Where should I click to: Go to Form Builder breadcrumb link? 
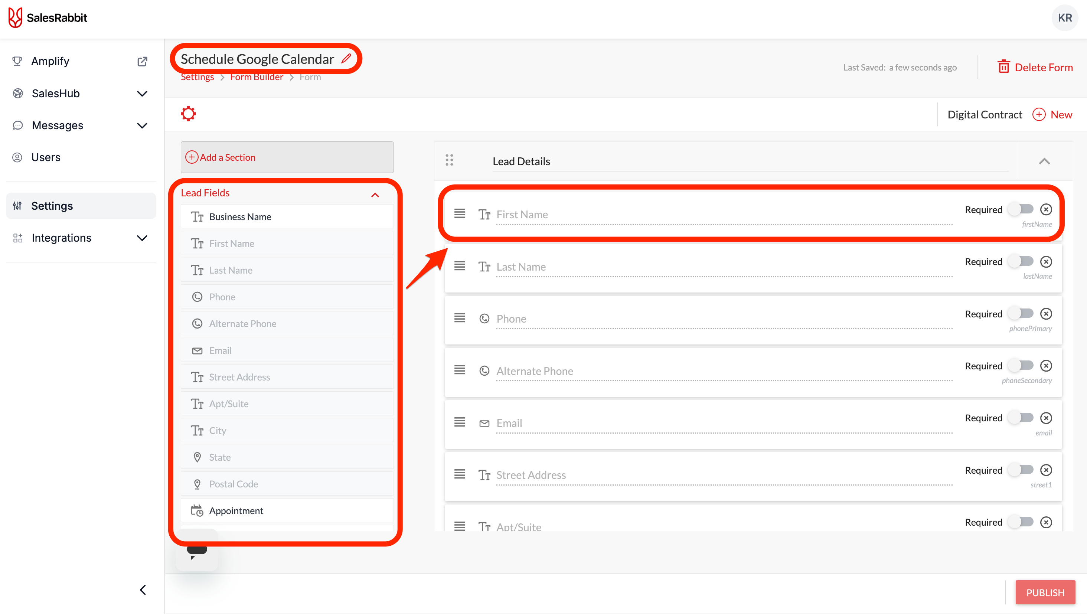(x=256, y=78)
